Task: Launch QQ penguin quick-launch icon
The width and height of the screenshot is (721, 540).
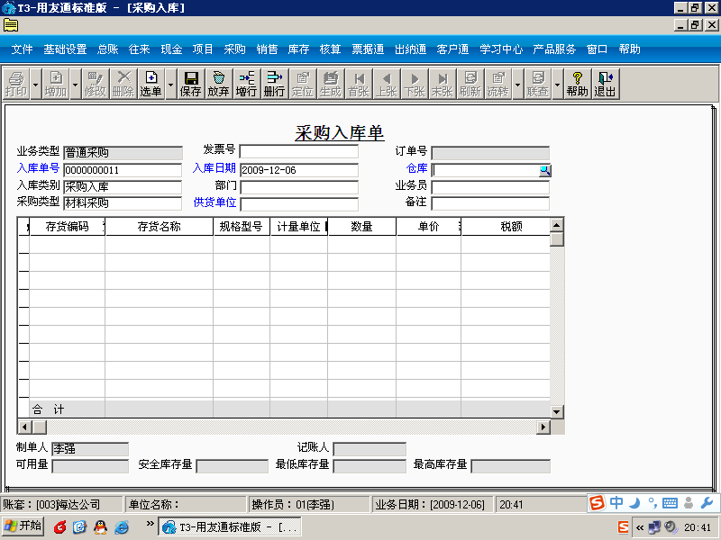Action: coord(100,527)
